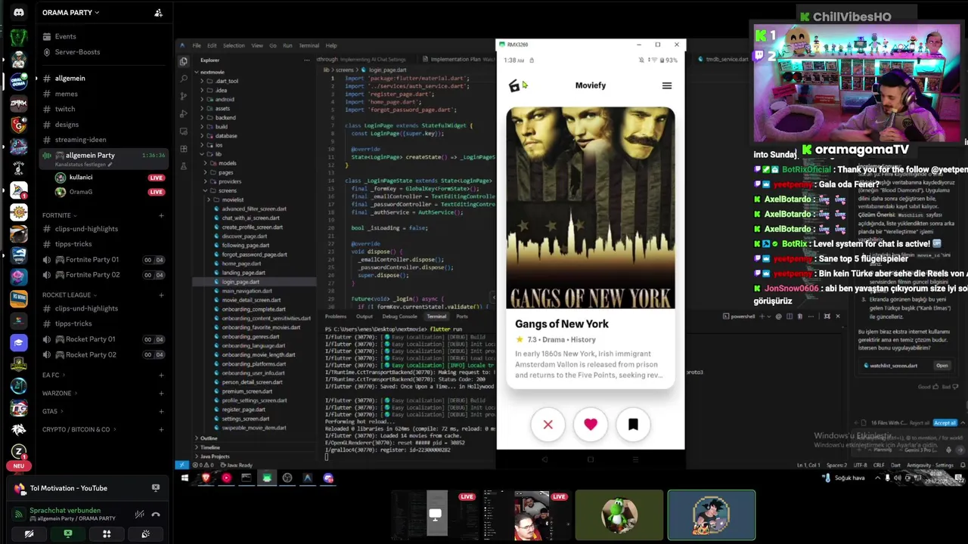Open the Selection menu in the editor
Viewport: 968px width, 544px height.
(x=234, y=45)
